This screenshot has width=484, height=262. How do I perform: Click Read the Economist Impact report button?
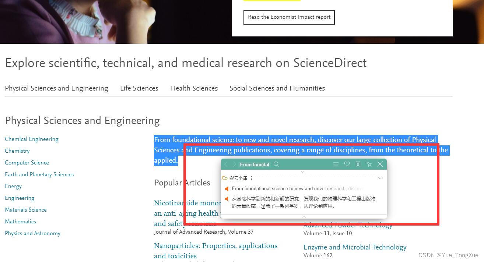click(x=289, y=17)
